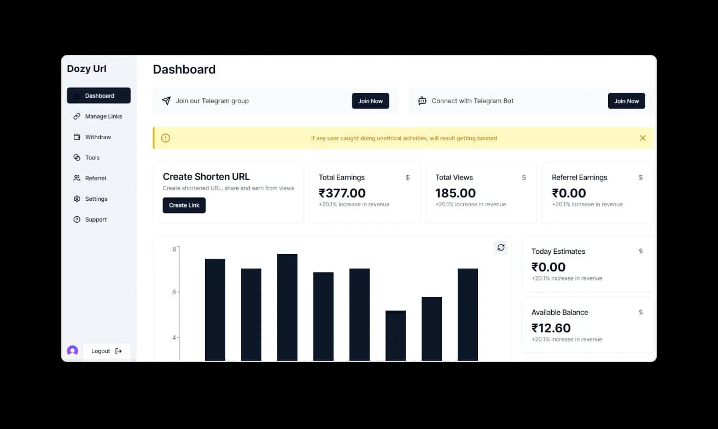The width and height of the screenshot is (718, 429).
Task: Click the Telegram Bot robot icon
Action: click(422, 101)
